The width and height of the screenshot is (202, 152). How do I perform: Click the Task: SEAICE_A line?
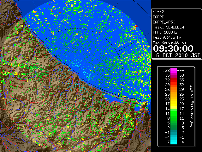click(x=168, y=27)
